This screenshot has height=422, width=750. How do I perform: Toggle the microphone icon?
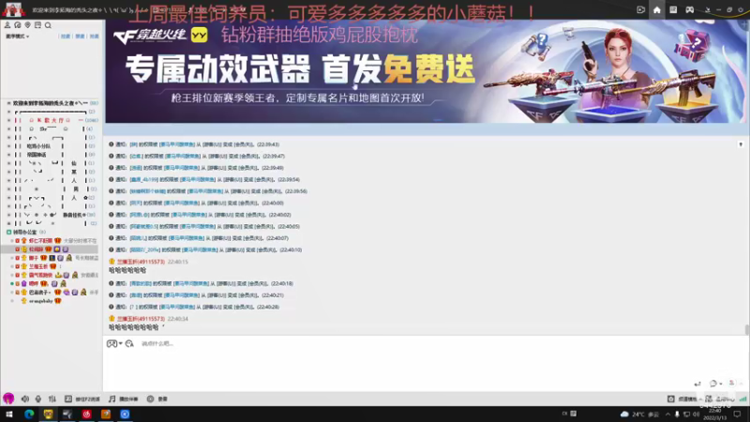coord(38,399)
